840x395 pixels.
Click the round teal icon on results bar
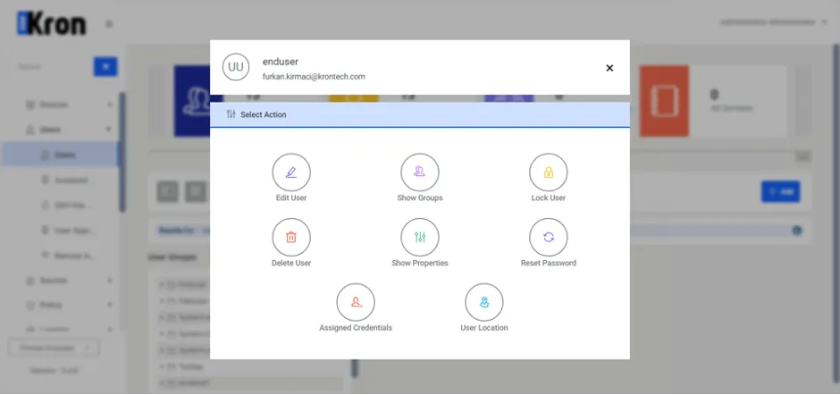click(796, 231)
